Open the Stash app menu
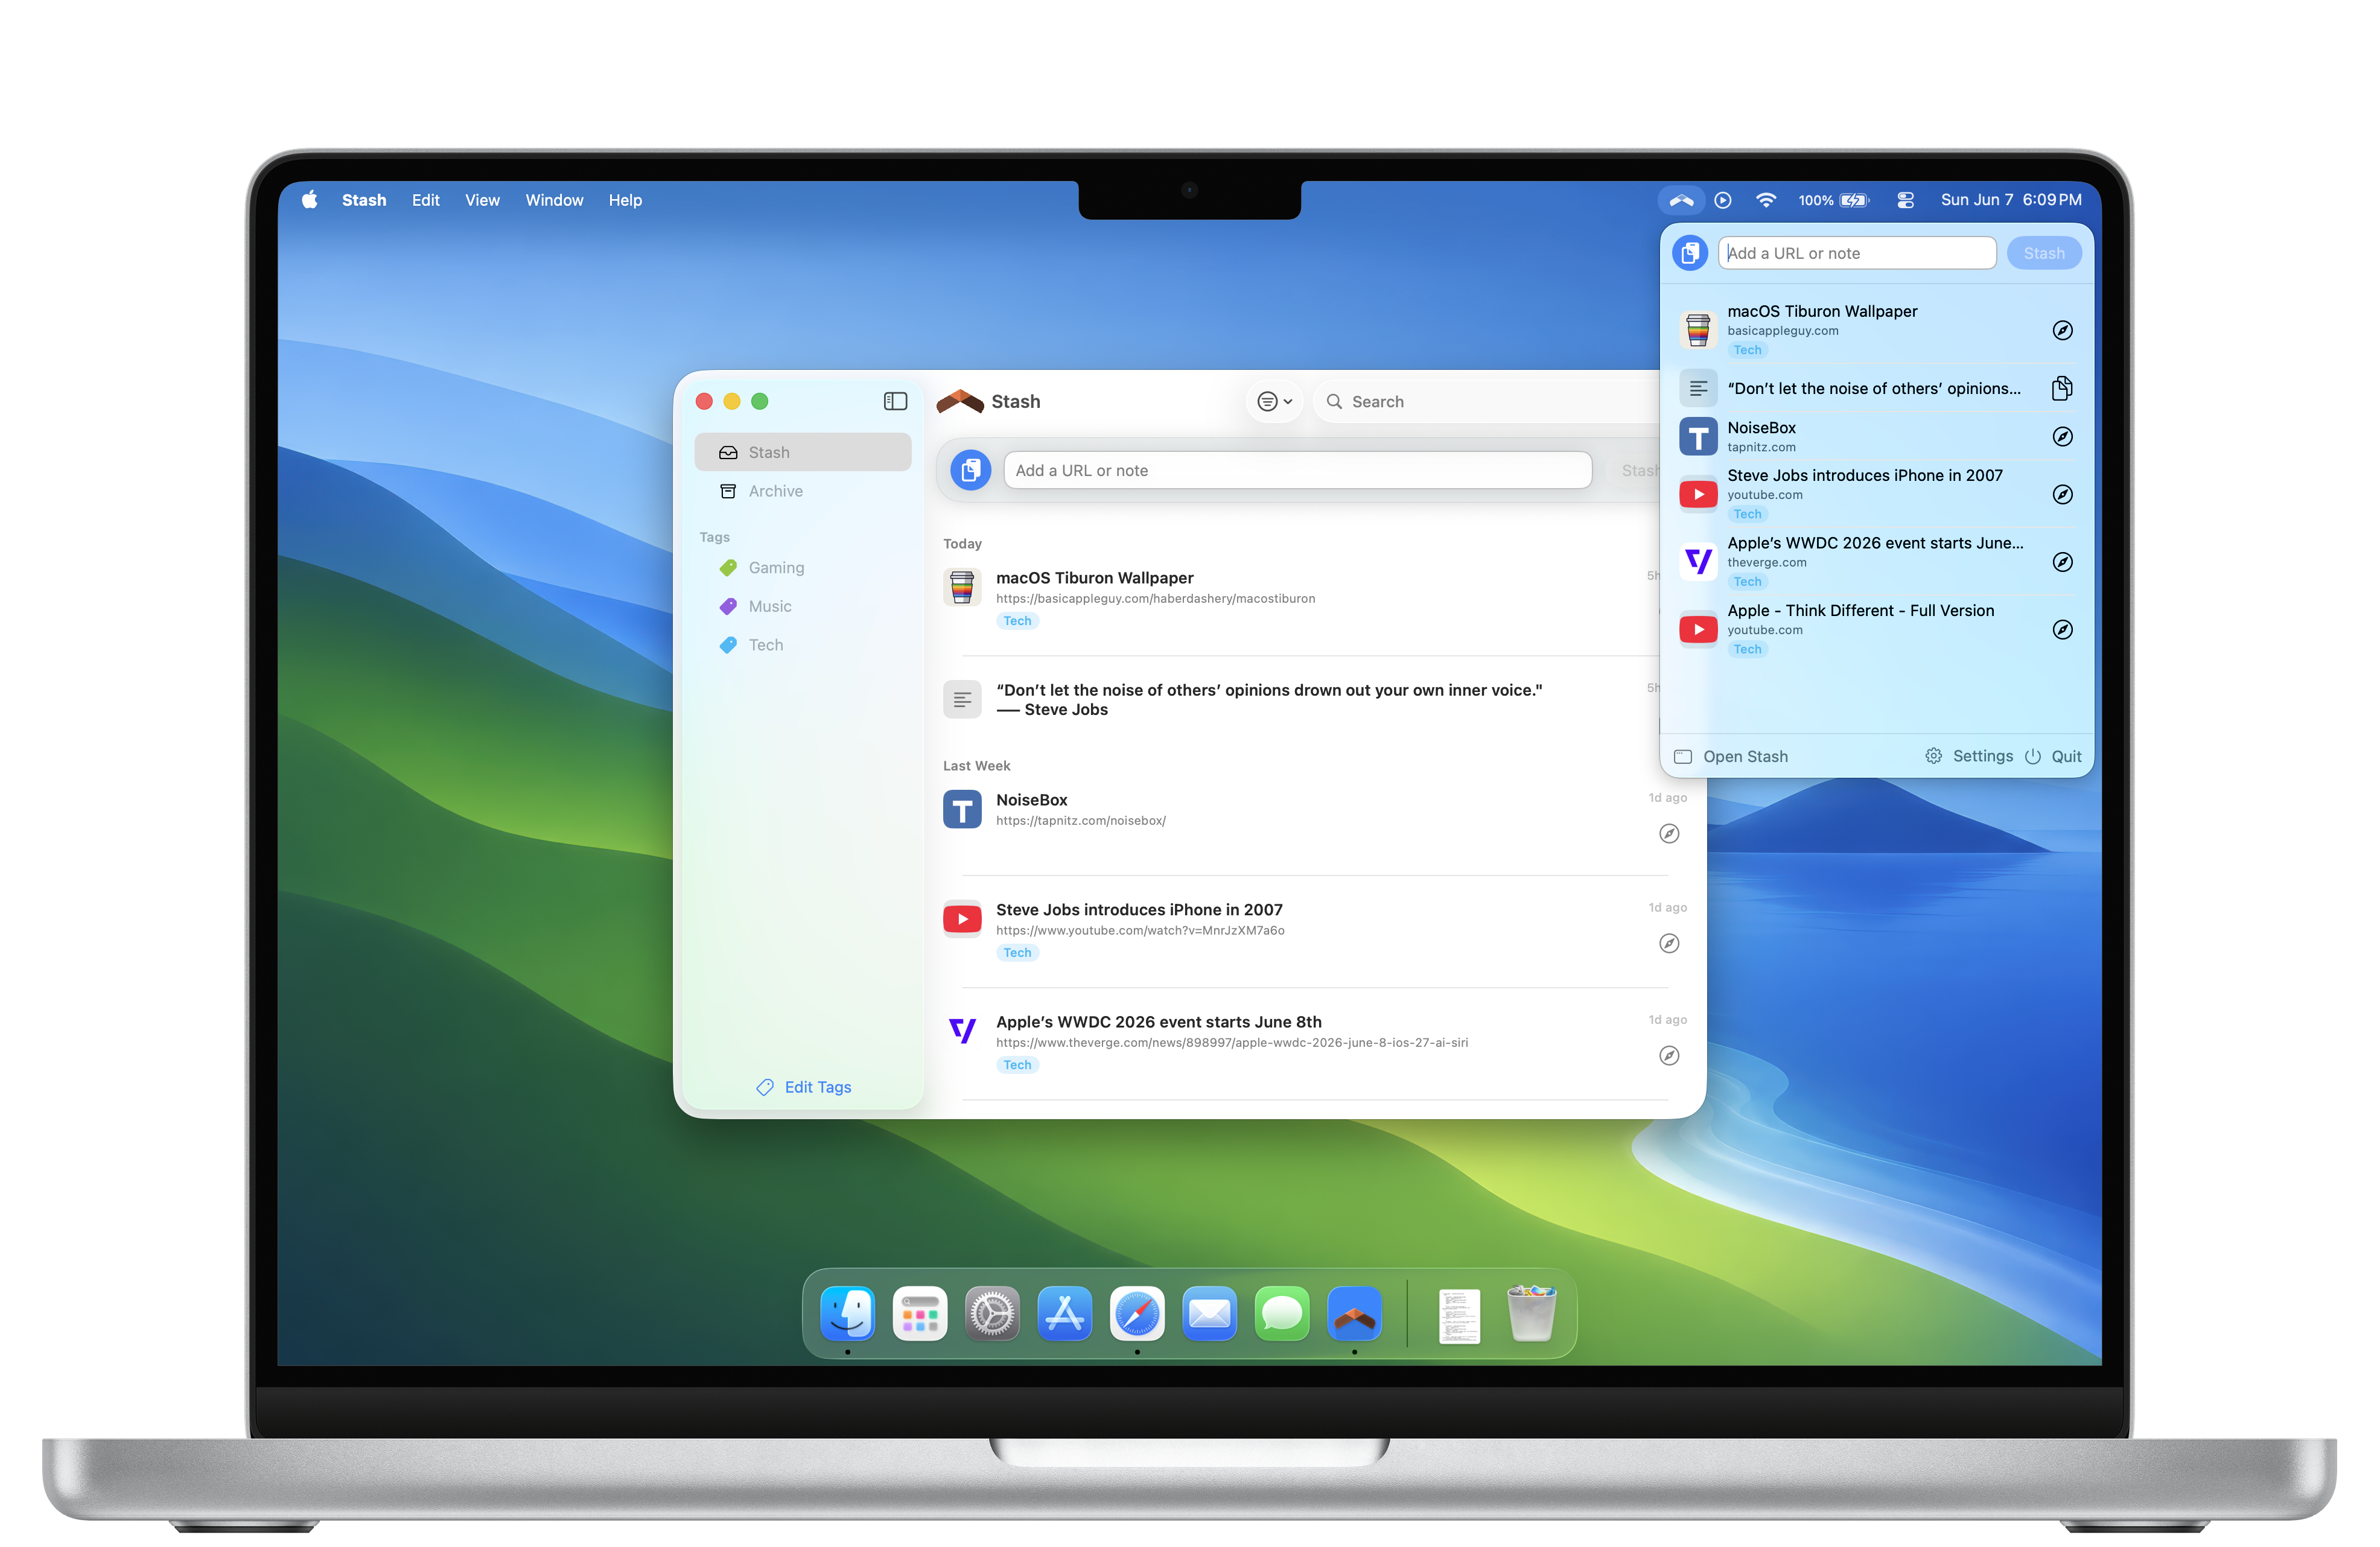This screenshot has width=2380, height=1547. [x=364, y=200]
